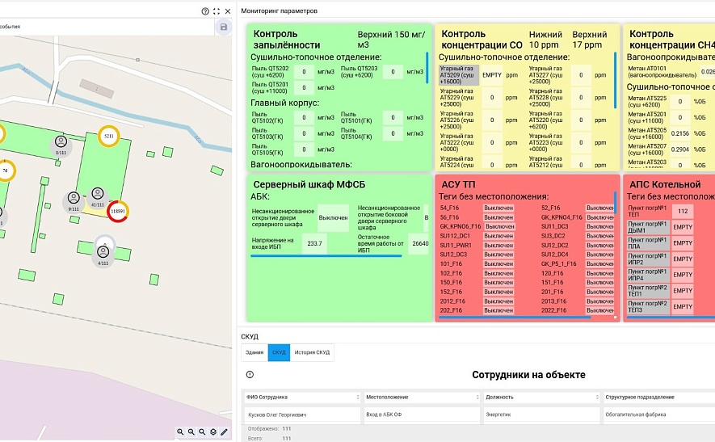Select the 9/111 personnel marker
Screen dimensions: 715x442
click(x=74, y=201)
